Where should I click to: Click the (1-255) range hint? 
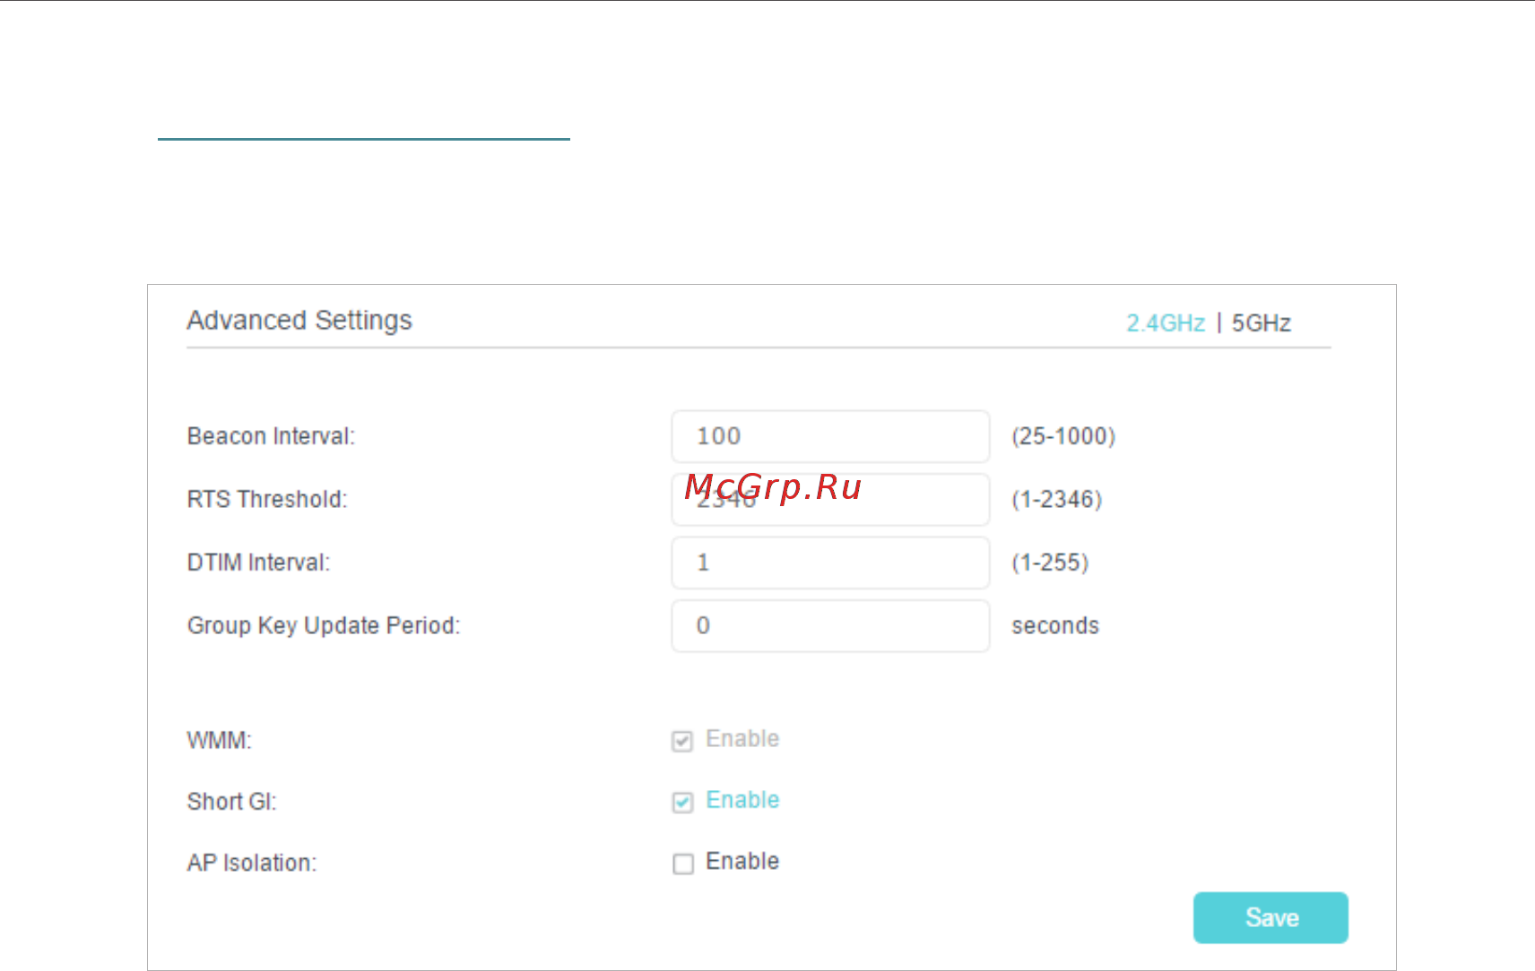pos(1050,563)
